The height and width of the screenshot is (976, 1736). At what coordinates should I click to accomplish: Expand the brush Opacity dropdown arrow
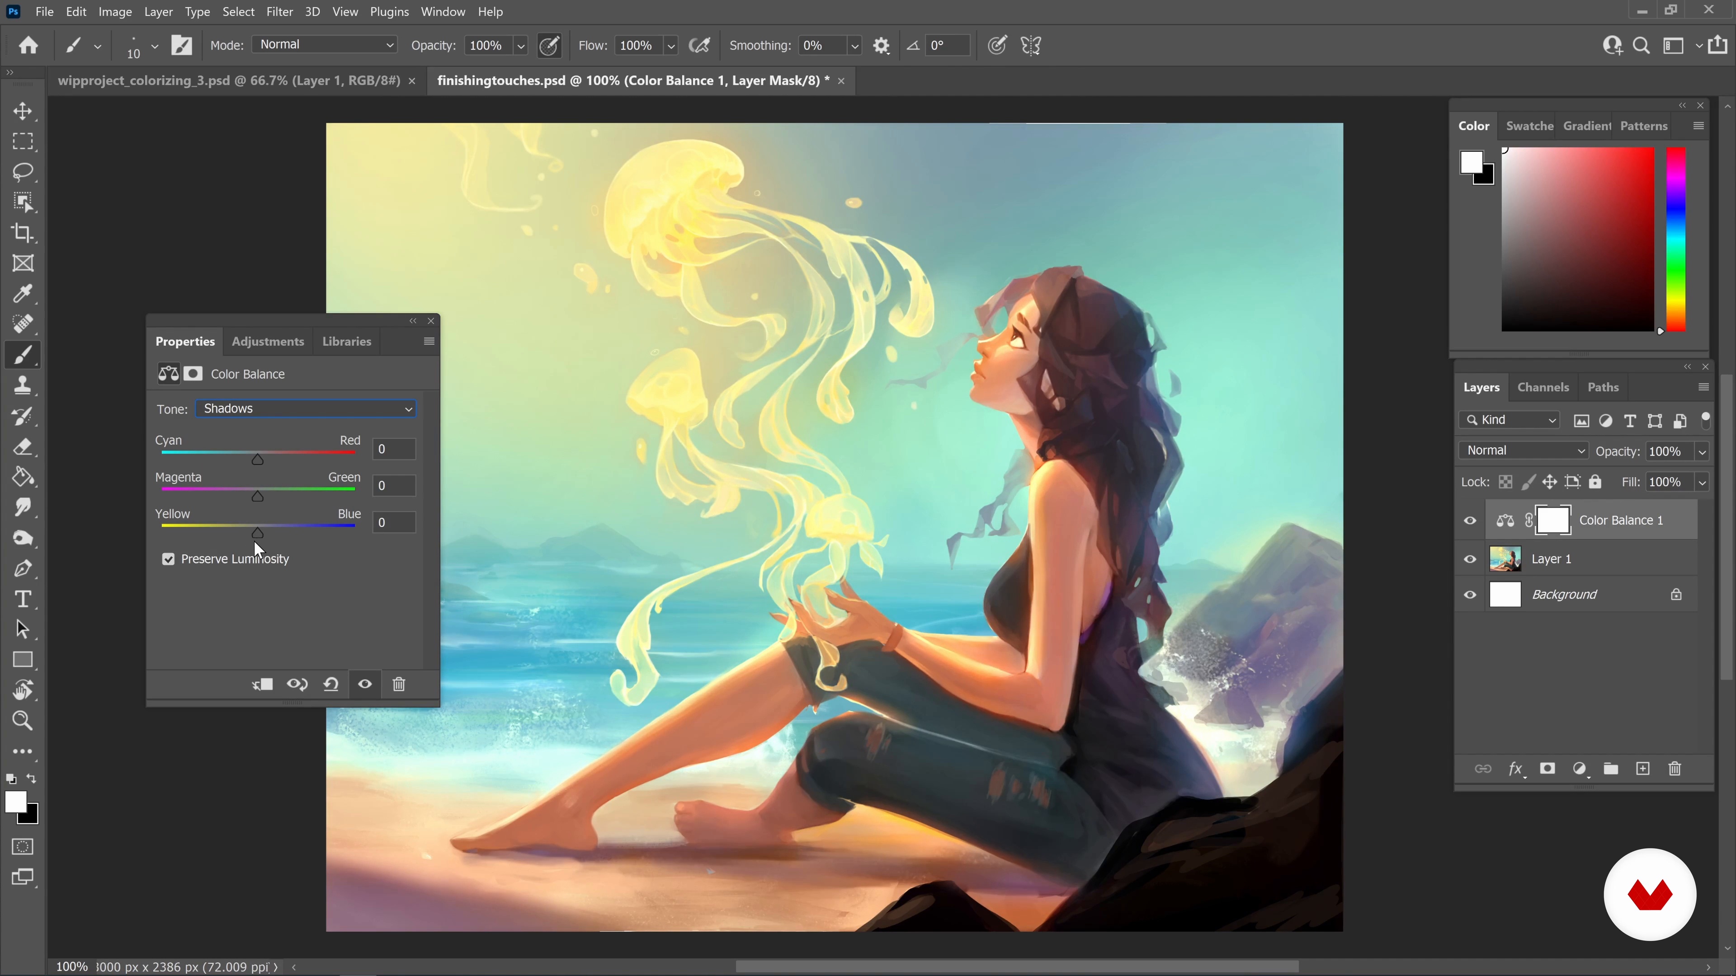520,46
